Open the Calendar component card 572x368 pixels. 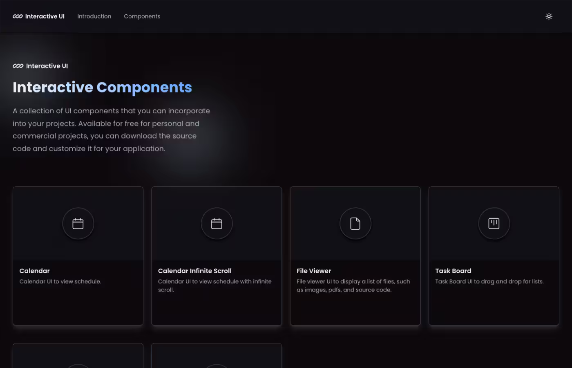[78, 256]
